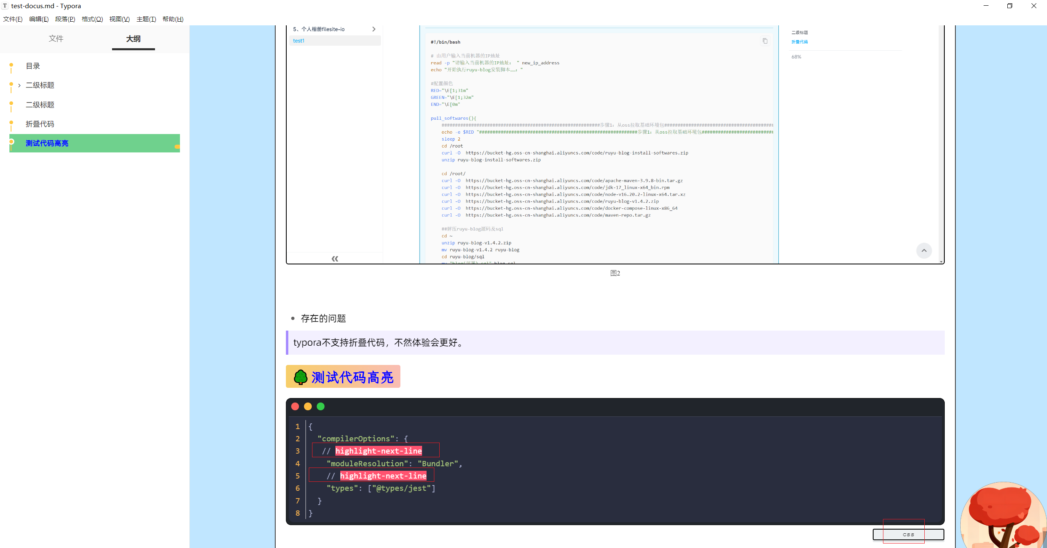Click the Typora app icon in title bar
The height and width of the screenshot is (548, 1047).
[5, 6]
